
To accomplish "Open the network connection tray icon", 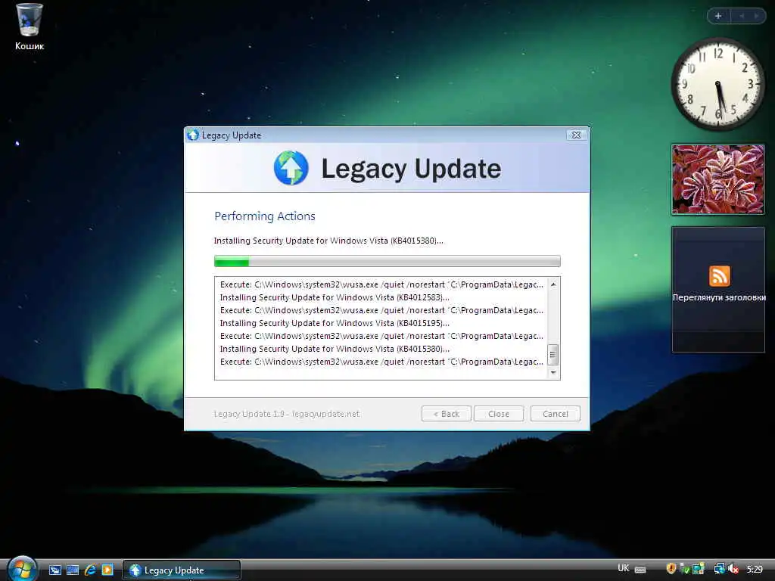I will 719,569.
